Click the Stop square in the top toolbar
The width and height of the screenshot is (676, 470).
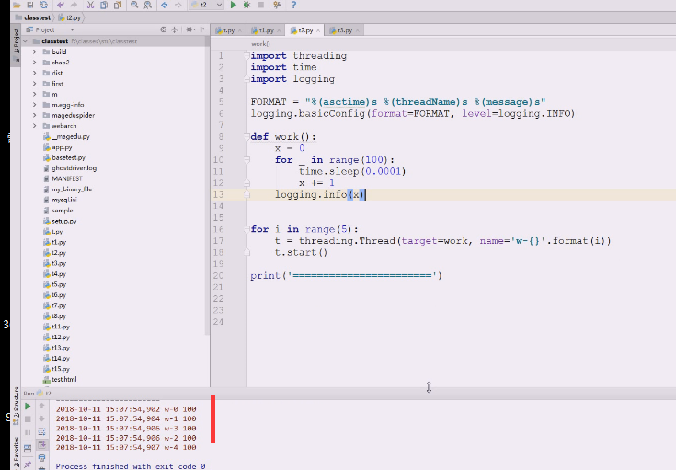click(x=260, y=5)
